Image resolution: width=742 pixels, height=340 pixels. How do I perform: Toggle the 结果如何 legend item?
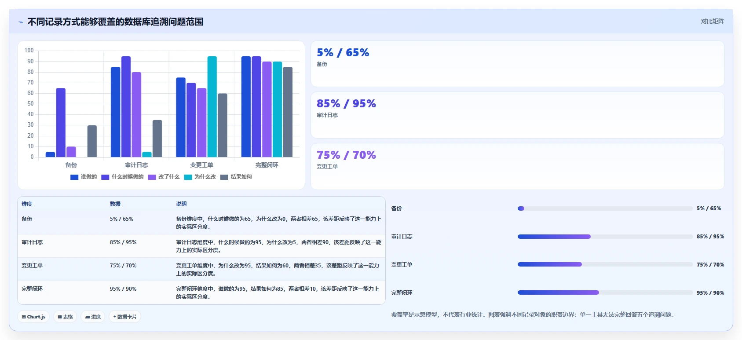[x=236, y=177]
